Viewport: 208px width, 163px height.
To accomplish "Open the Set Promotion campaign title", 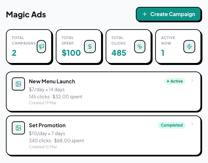I will tap(47, 125).
